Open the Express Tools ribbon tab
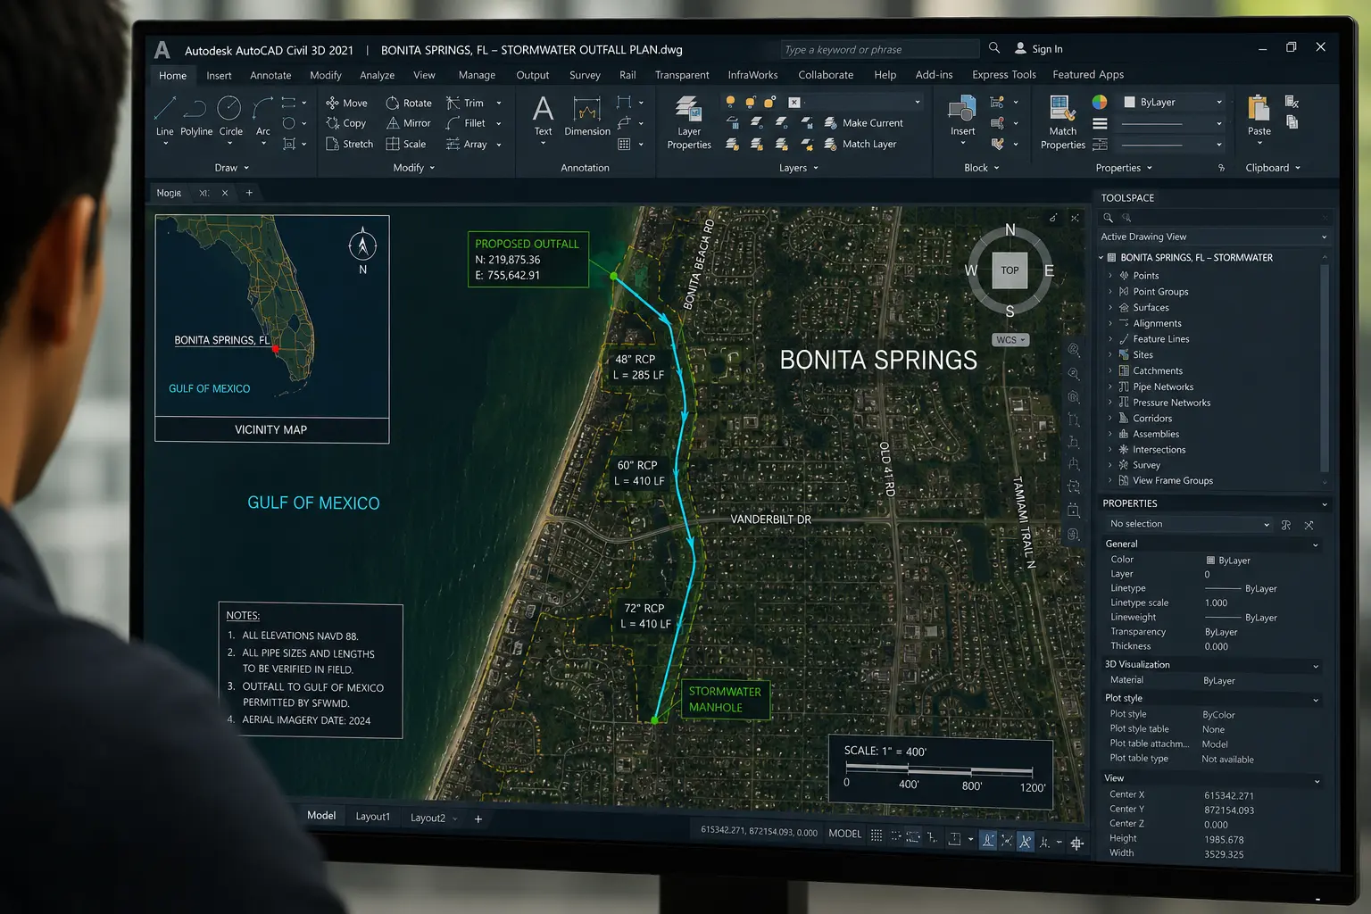The height and width of the screenshot is (914, 1371). 1004,75
